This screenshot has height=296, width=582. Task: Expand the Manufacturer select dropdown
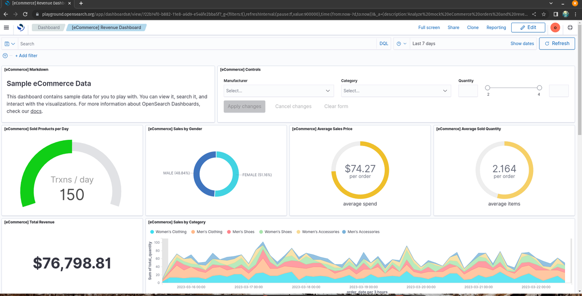click(x=279, y=90)
